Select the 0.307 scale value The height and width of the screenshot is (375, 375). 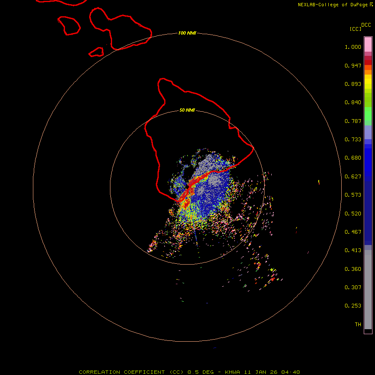[x=353, y=287]
